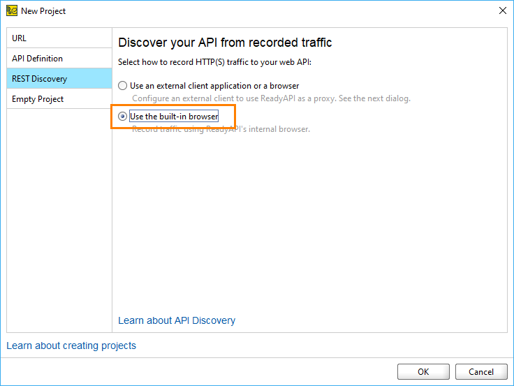Click empty area below Empty Project item
The width and height of the screenshot is (514, 386).
(x=59, y=220)
